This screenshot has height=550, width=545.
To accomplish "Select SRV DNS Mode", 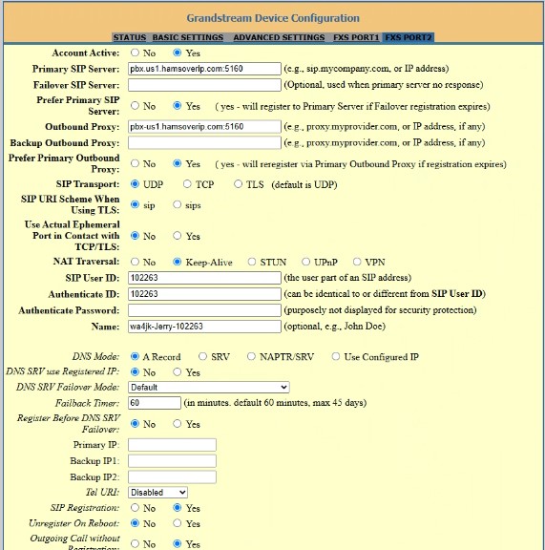I will point(202,357).
